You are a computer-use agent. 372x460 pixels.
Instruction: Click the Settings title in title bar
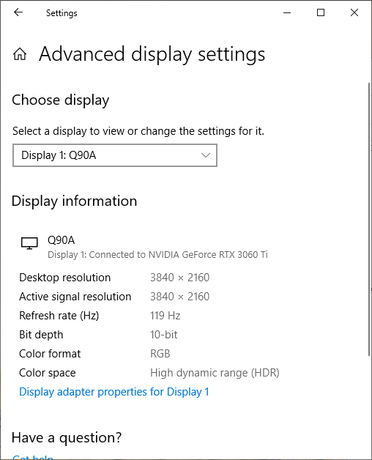[62, 13]
